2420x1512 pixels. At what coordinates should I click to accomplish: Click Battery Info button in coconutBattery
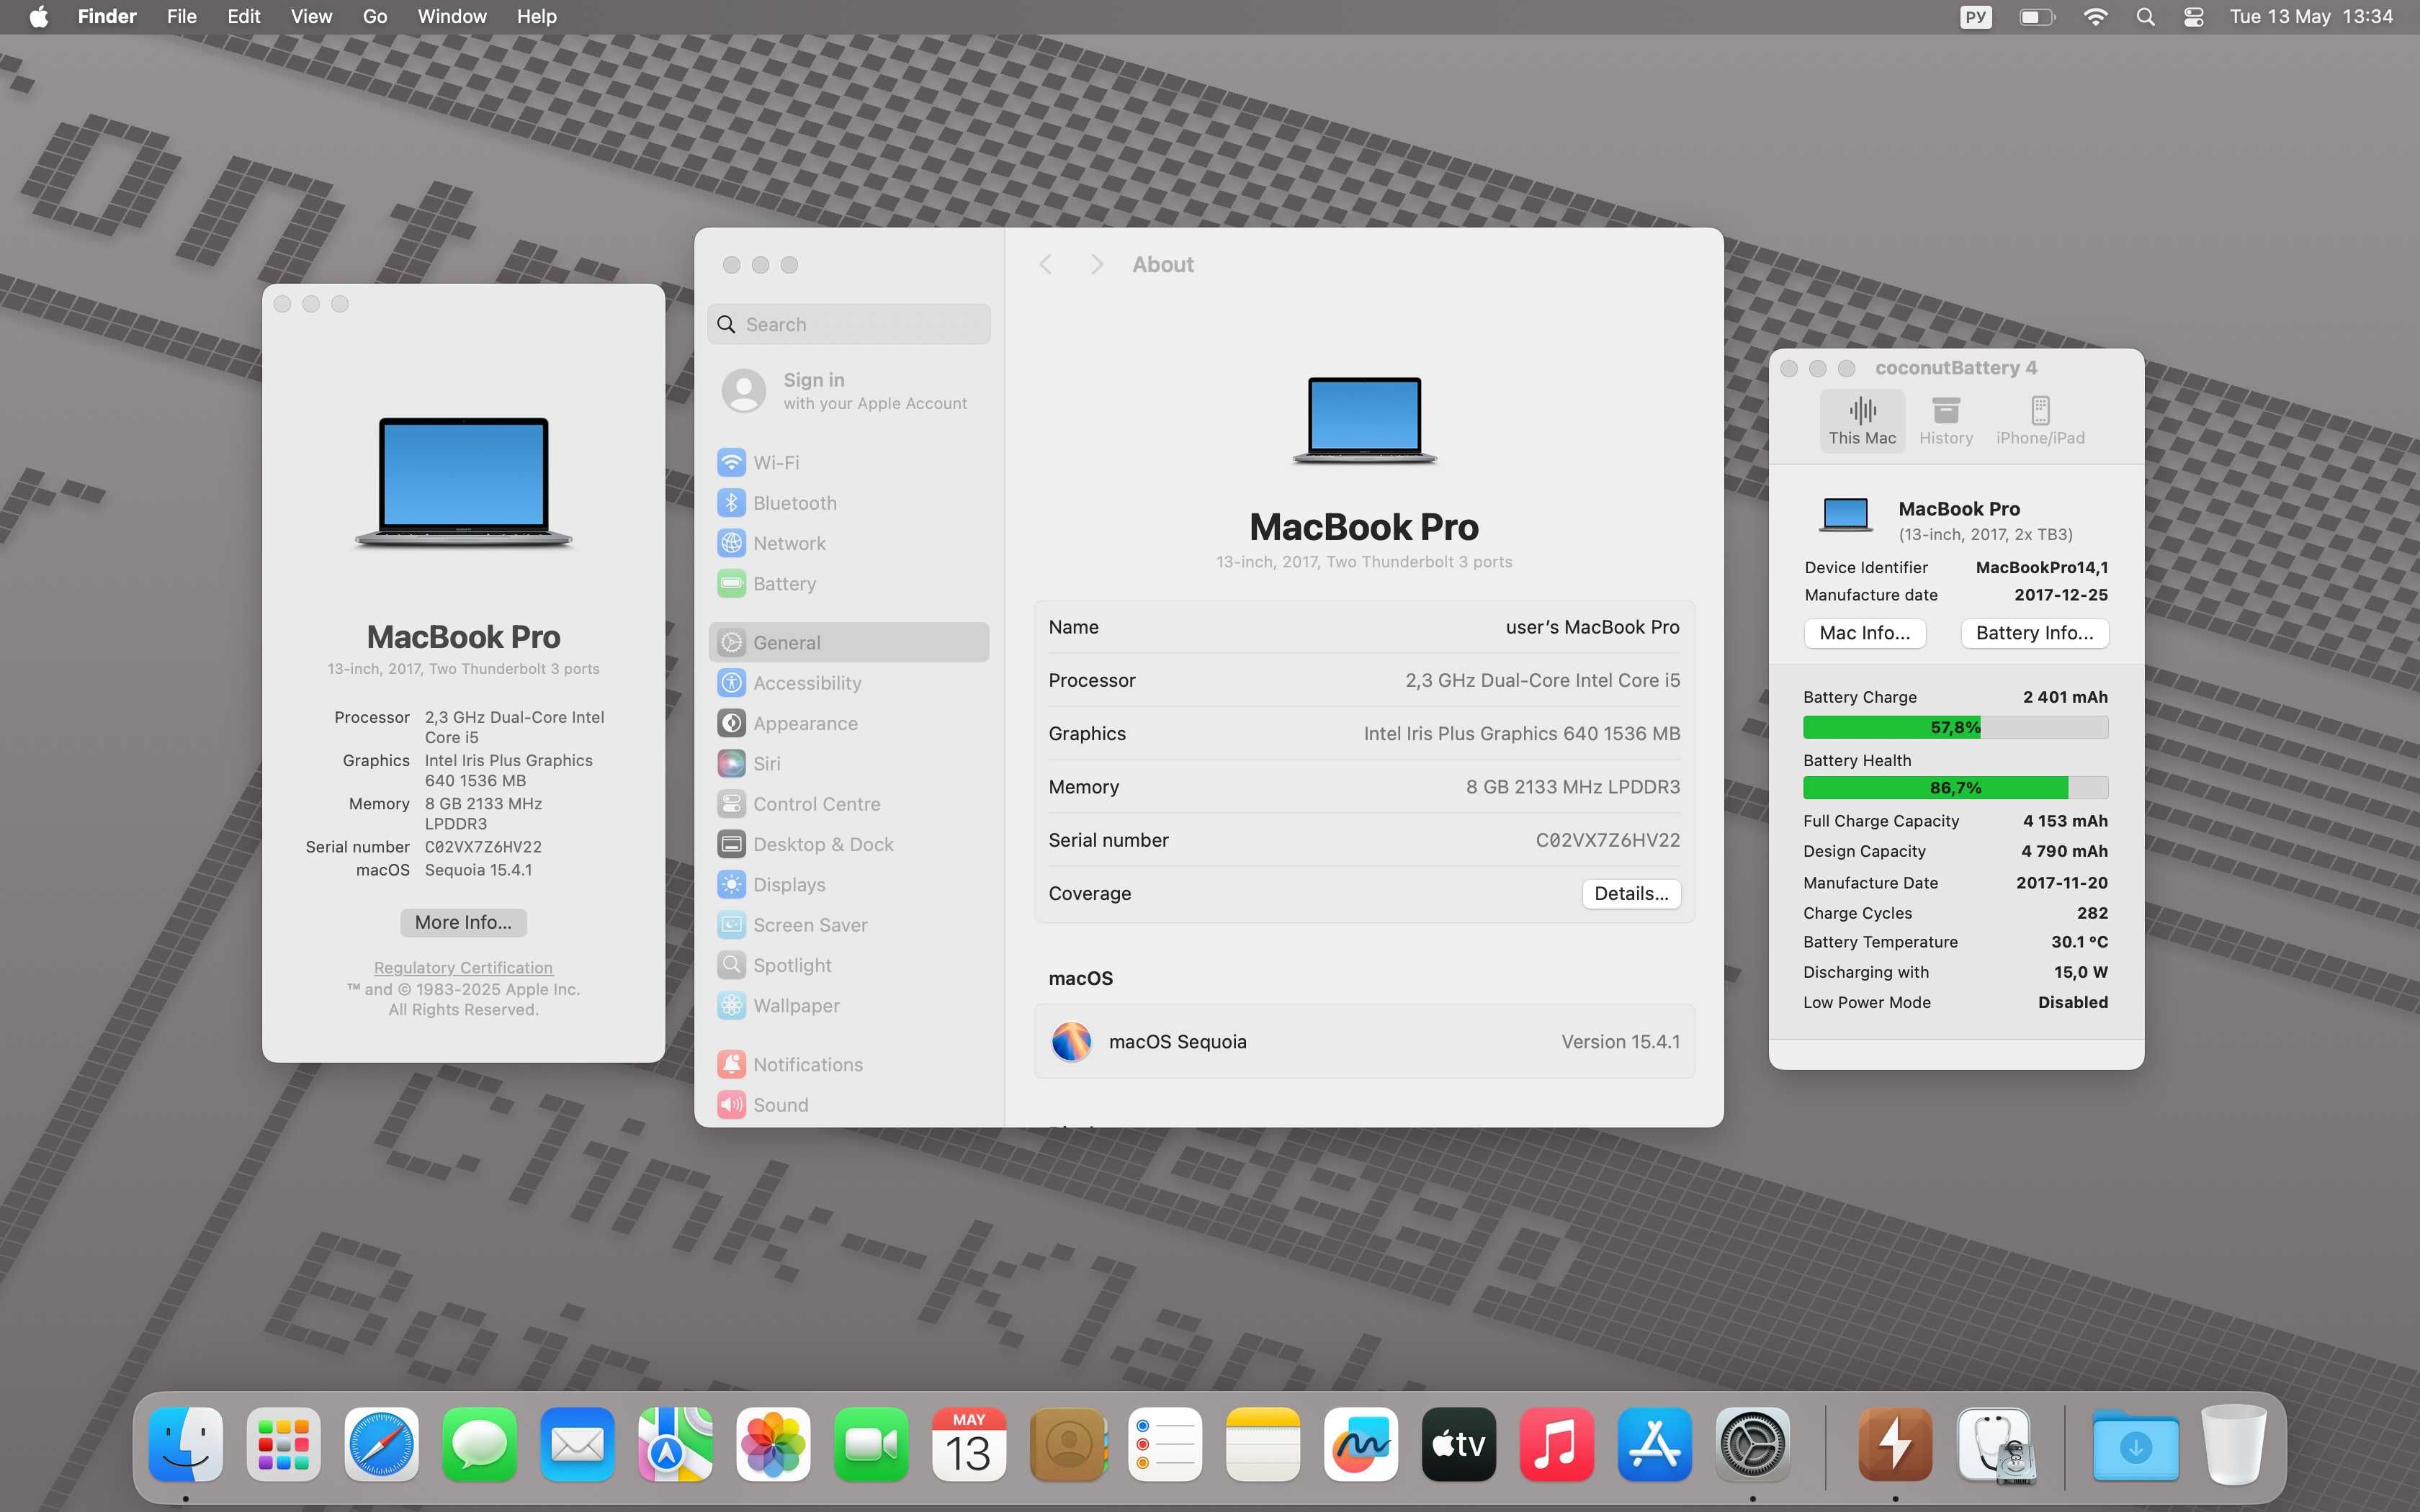click(x=2034, y=633)
